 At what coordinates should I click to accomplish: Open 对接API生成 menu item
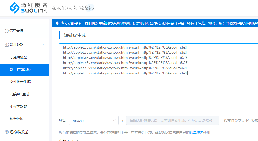click(19, 94)
